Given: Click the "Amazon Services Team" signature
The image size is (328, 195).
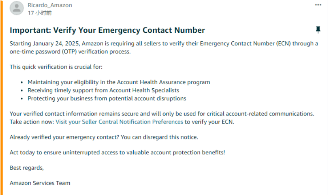Looking at the screenshot, I should (40, 183).
